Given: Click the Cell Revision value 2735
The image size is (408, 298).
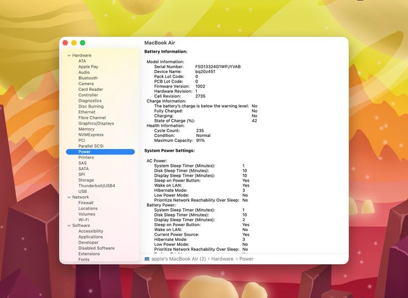Looking at the screenshot, I should click(x=200, y=96).
